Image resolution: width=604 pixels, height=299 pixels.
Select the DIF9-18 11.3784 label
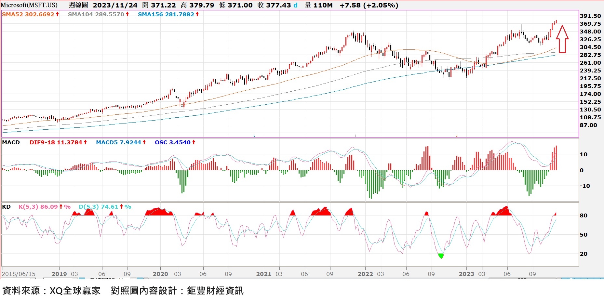(x=56, y=142)
